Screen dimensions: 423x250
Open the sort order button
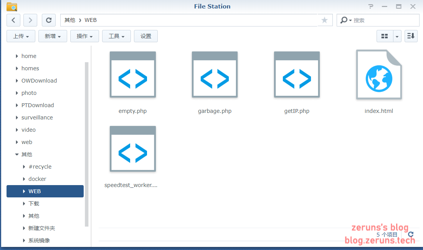point(411,36)
